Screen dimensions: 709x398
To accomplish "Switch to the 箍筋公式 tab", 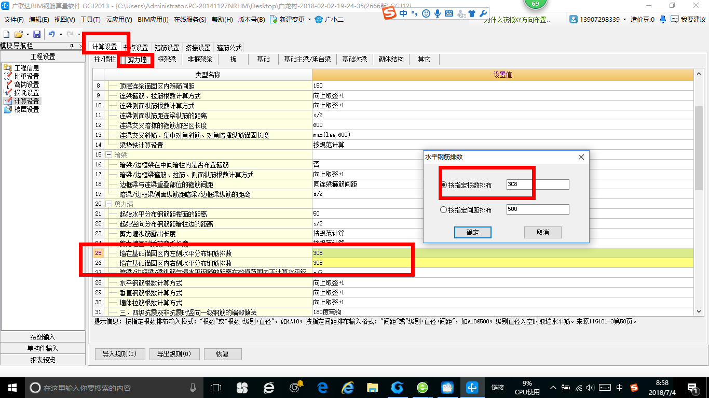I will coord(229,48).
